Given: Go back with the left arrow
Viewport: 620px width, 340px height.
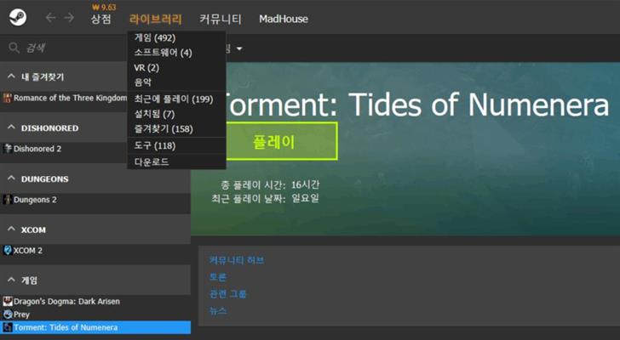Looking at the screenshot, I should coord(51,18).
